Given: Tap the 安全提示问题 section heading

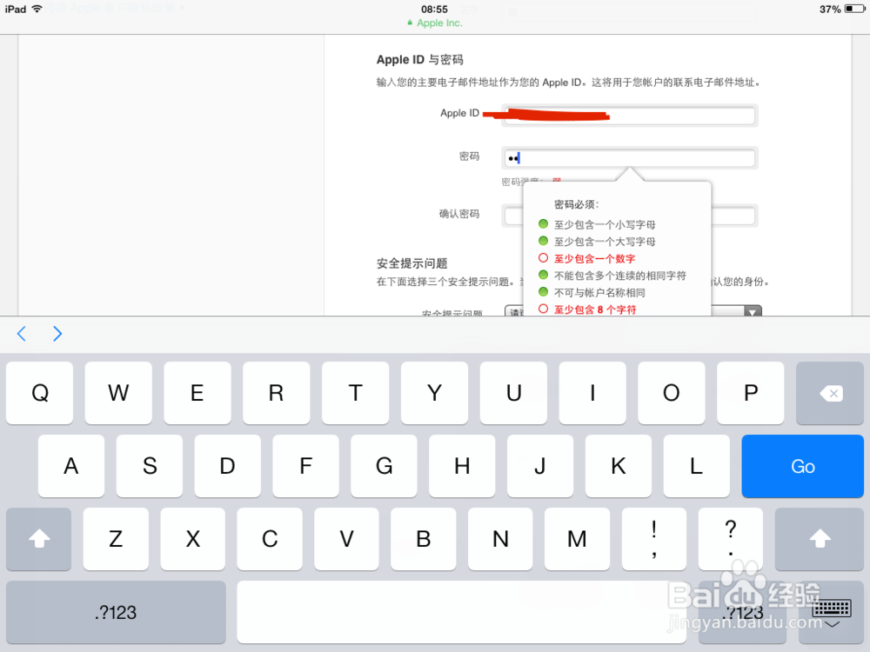Looking at the screenshot, I should pyautogui.click(x=412, y=263).
